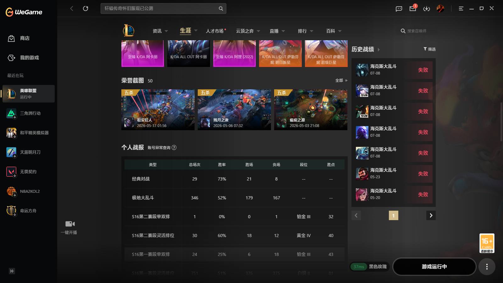Expand the 云顶之弈 dropdown arrow
Image resolution: width=503 pixels, height=283 pixels.
pos(258,31)
